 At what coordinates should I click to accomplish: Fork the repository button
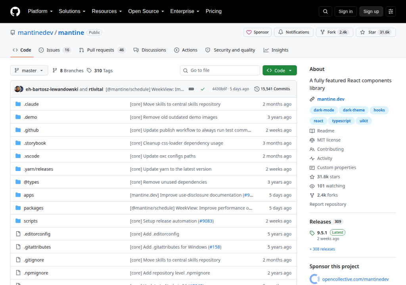click(335, 32)
